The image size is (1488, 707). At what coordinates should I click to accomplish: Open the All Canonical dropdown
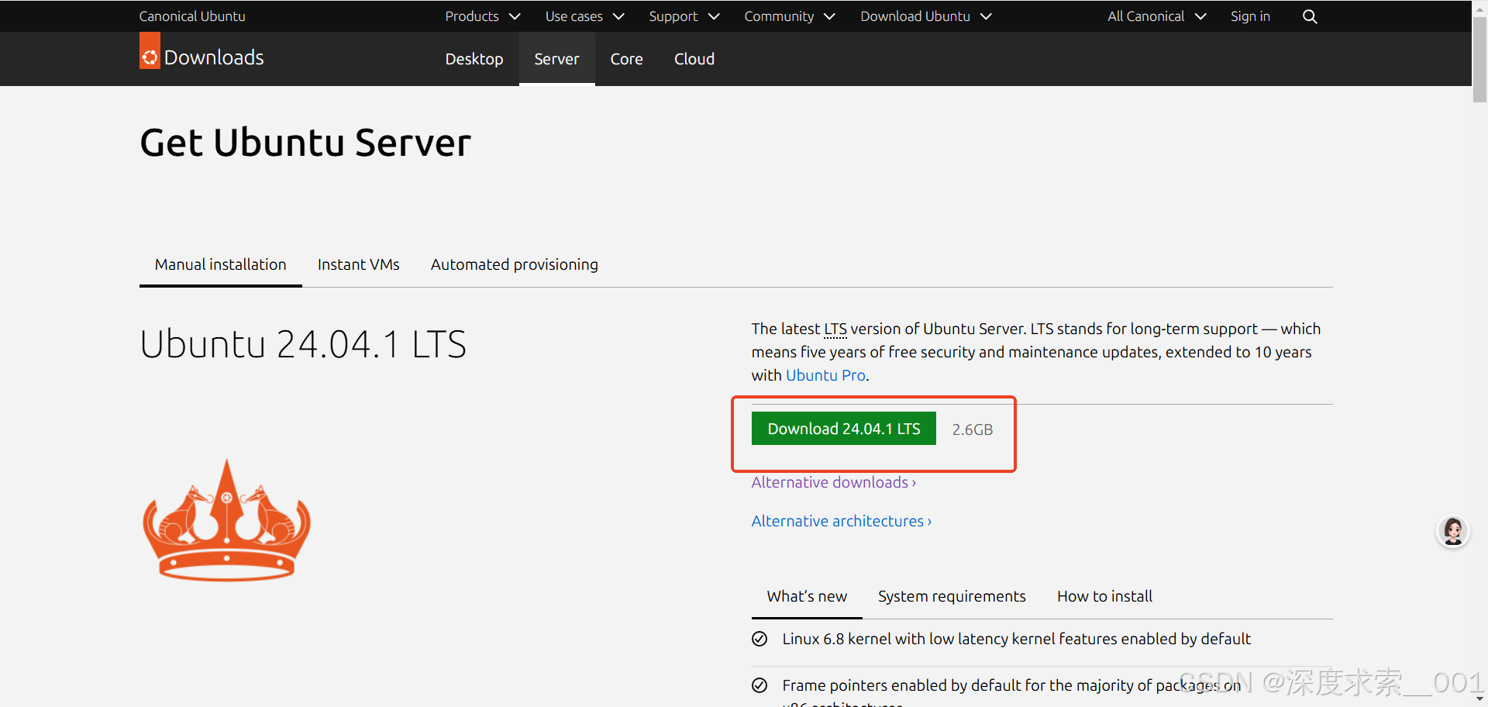point(1156,16)
